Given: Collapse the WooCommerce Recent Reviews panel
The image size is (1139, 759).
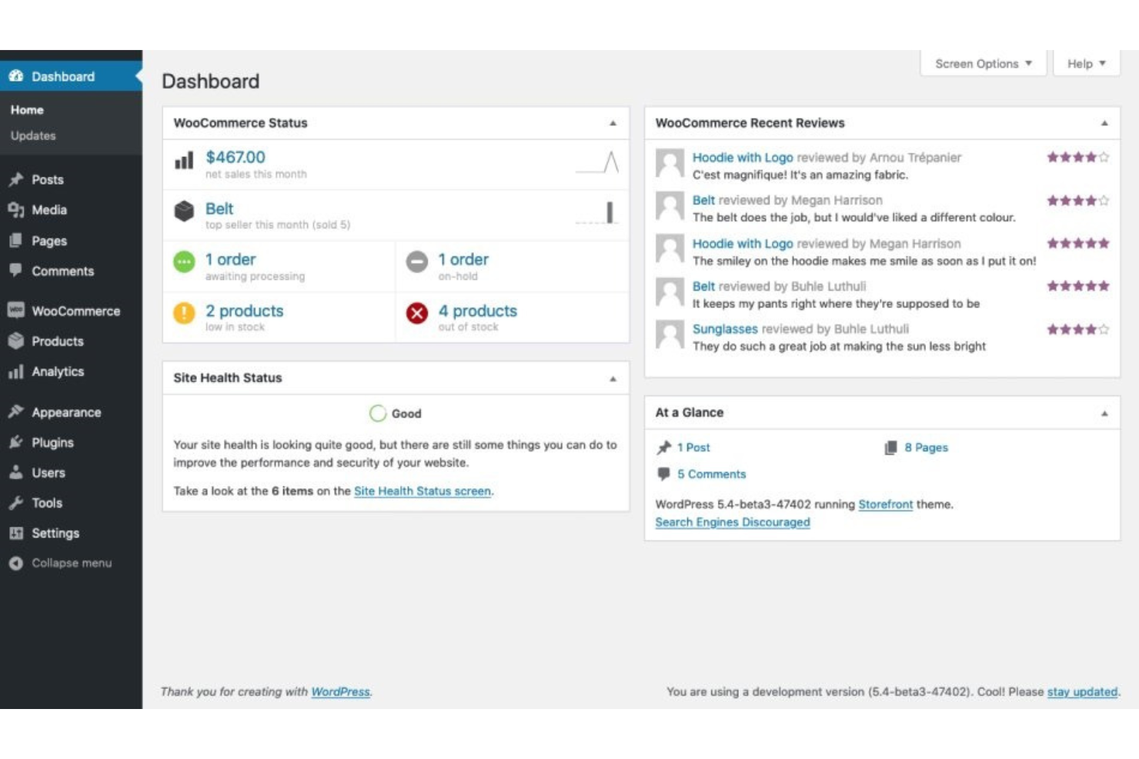Looking at the screenshot, I should tap(1105, 122).
